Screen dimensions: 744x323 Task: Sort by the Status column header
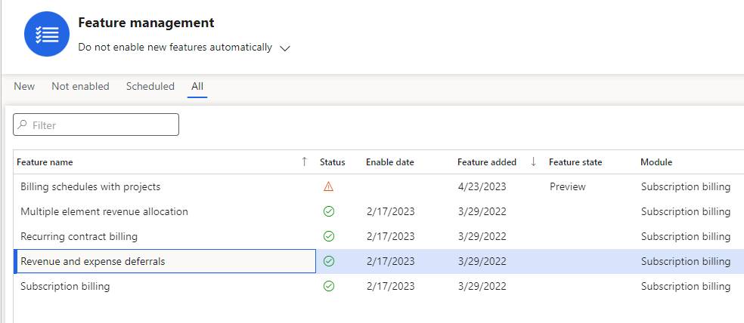tap(332, 162)
